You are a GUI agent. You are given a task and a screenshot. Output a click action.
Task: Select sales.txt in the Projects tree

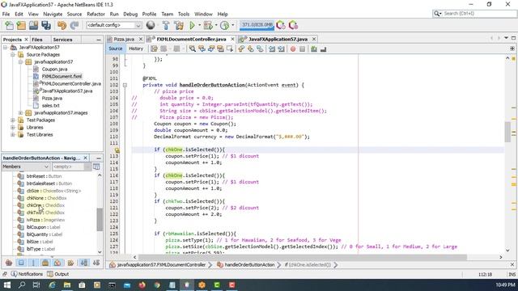50,106
